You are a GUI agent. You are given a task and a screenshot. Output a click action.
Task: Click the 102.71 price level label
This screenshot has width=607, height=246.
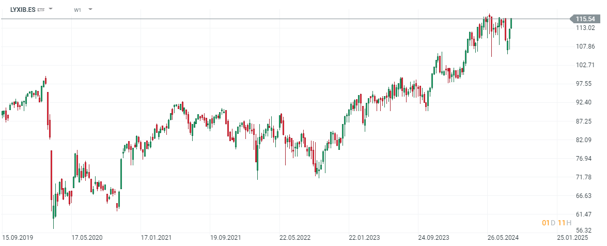pyautogui.click(x=585, y=65)
